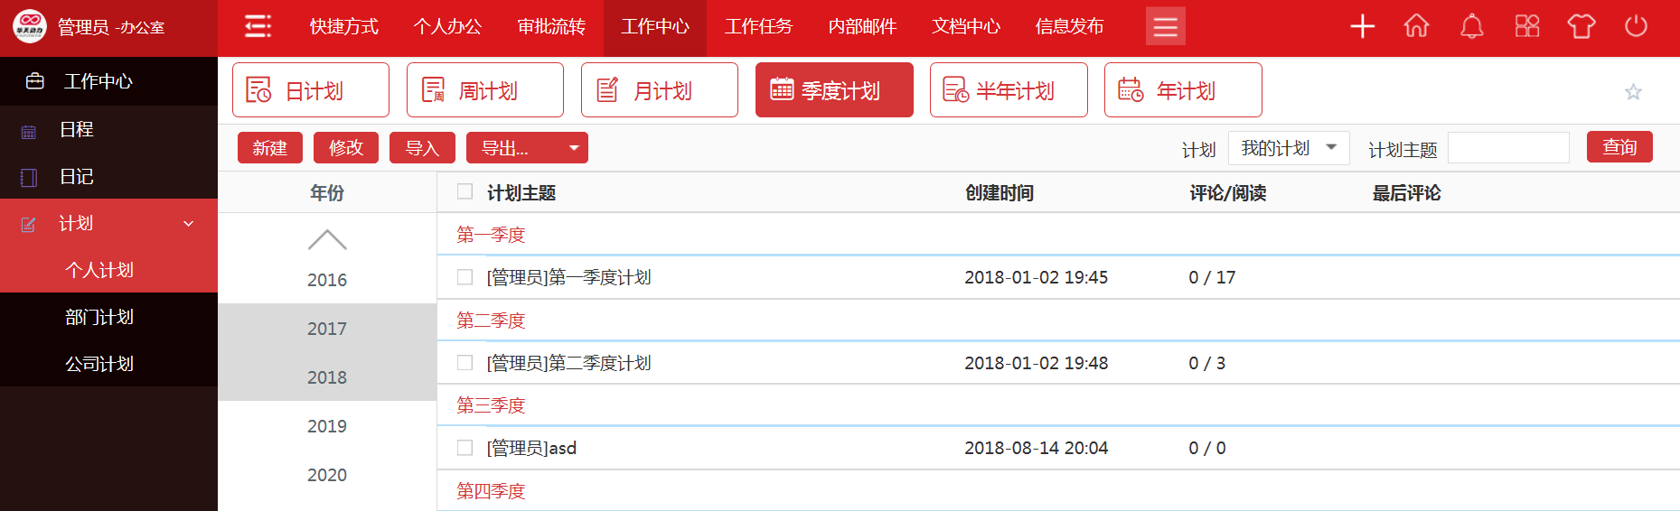The height and width of the screenshot is (511, 1680).
Task: Open [管理员]第二季度计划 entry
Action: point(568,363)
